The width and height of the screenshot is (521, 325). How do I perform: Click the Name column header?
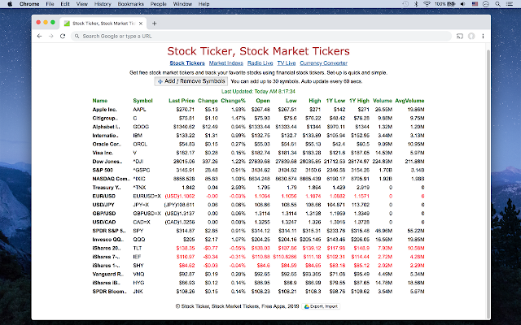100,101
